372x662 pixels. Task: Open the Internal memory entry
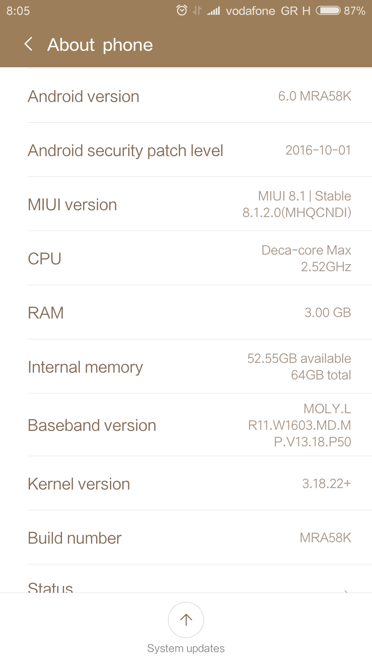coord(186,367)
